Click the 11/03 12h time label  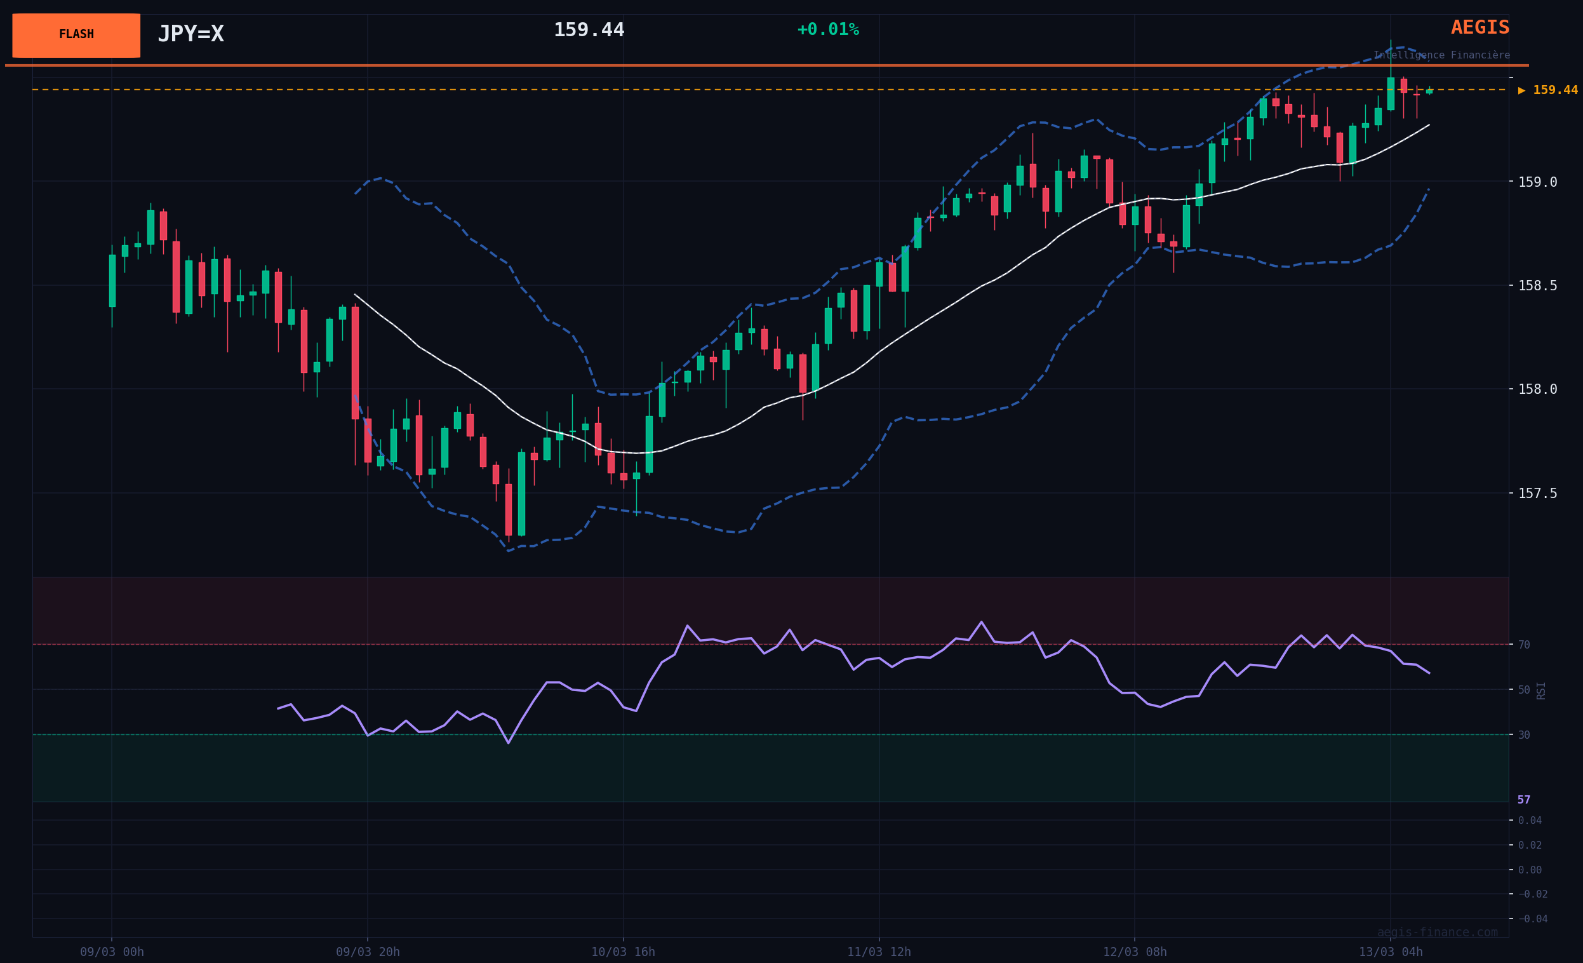point(879,952)
